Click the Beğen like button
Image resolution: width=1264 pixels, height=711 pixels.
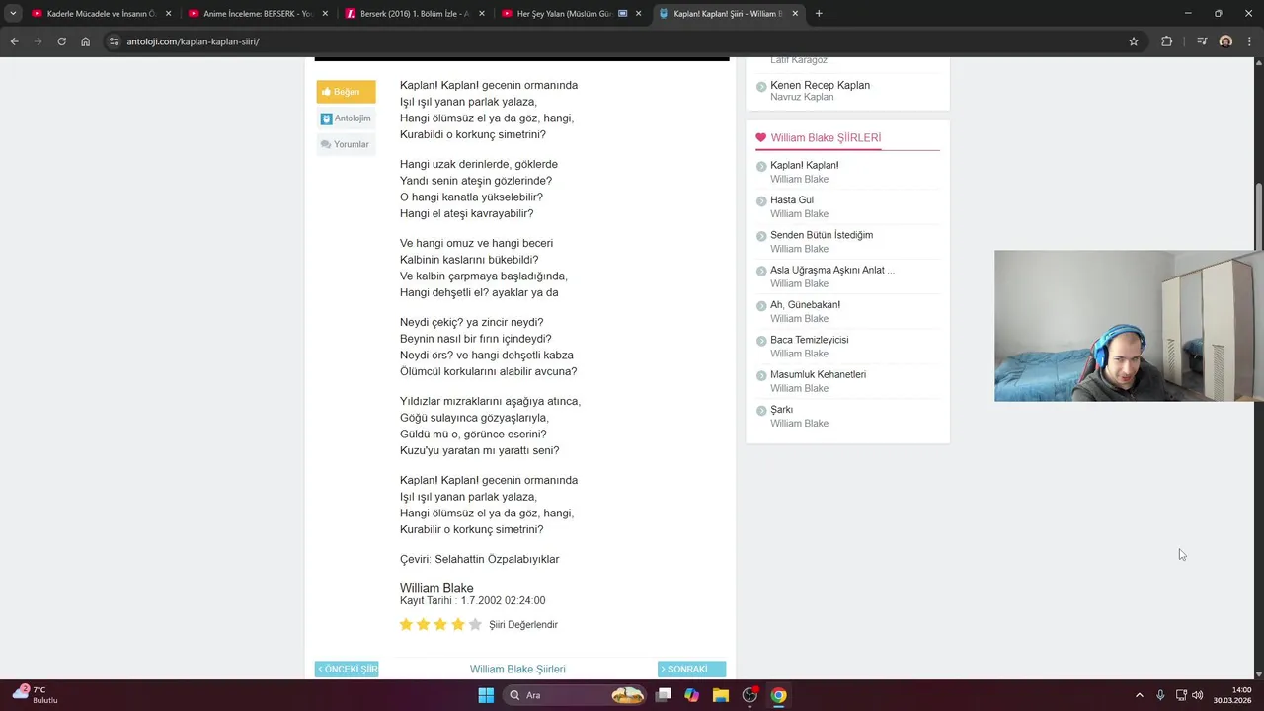click(346, 92)
